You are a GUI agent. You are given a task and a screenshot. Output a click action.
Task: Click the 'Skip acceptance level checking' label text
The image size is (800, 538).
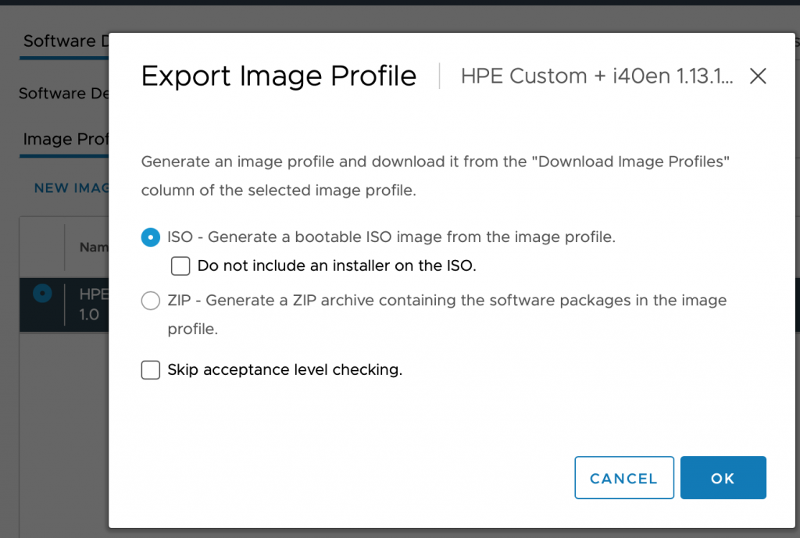coord(285,370)
